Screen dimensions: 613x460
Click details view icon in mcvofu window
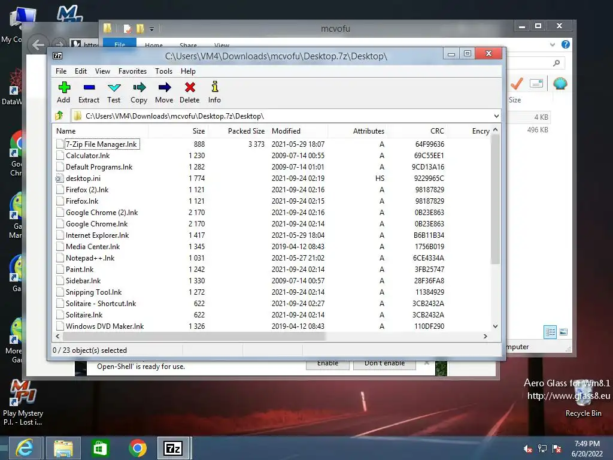550,332
